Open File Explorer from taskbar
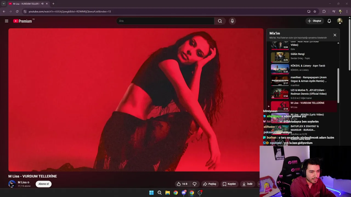 click(x=168, y=193)
